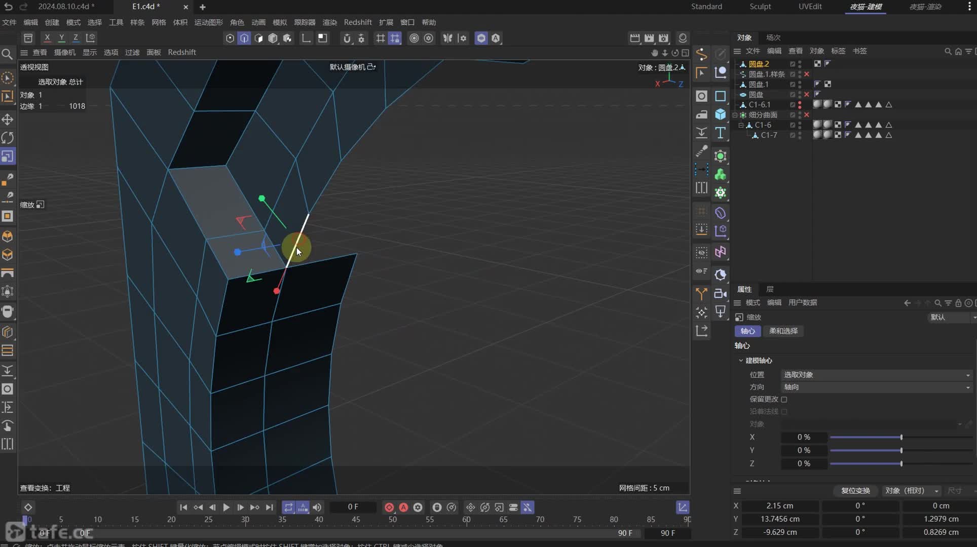This screenshot has width=977, height=547.
Task: Open the 网格 menu
Action: tap(159, 22)
